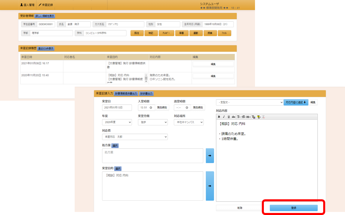Toggle bold formatting in the 対応内容 editor
Image resolution: width=345 pixels, height=215 pixels.
click(x=219, y=117)
